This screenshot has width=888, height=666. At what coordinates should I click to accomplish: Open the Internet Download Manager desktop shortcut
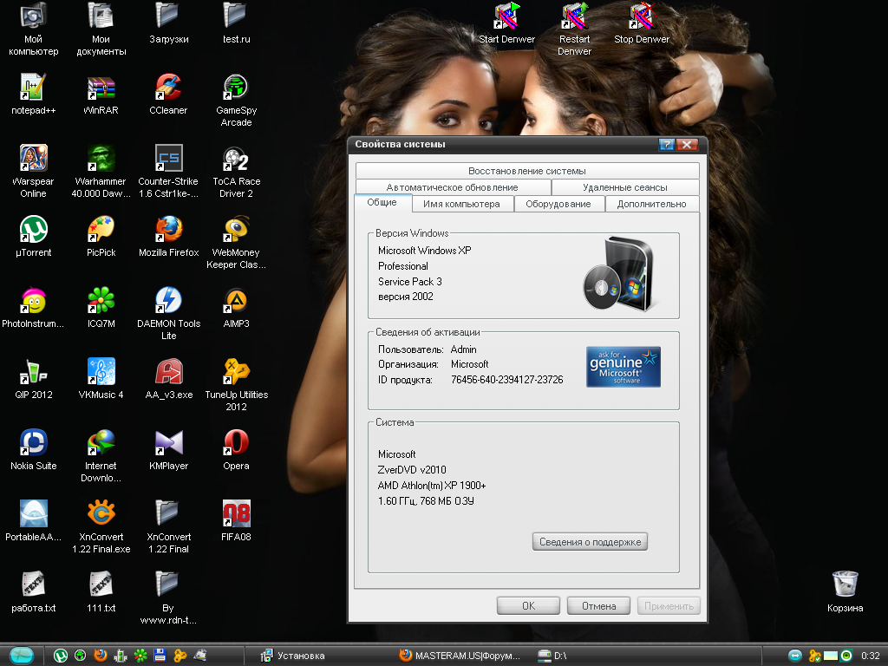click(101, 456)
